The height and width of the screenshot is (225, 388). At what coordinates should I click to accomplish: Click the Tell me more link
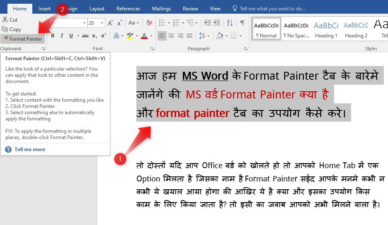tap(30, 149)
